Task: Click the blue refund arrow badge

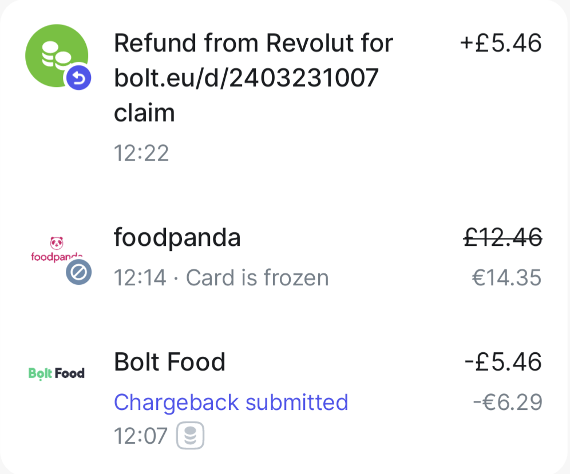Action: click(78, 79)
